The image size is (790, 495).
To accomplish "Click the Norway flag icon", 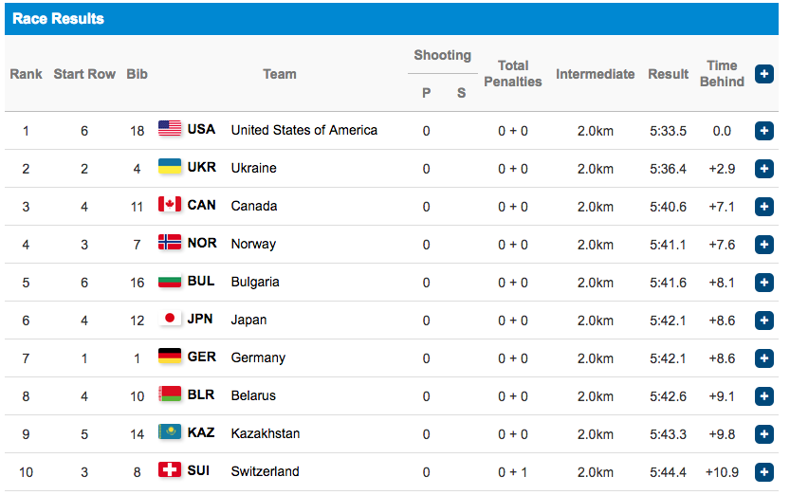I will (170, 243).
